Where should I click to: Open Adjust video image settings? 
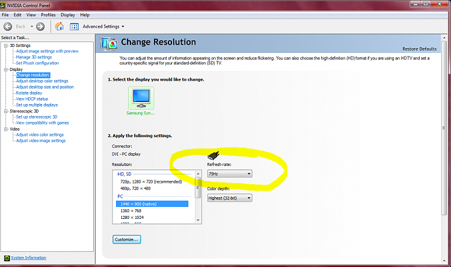[x=41, y=141]
